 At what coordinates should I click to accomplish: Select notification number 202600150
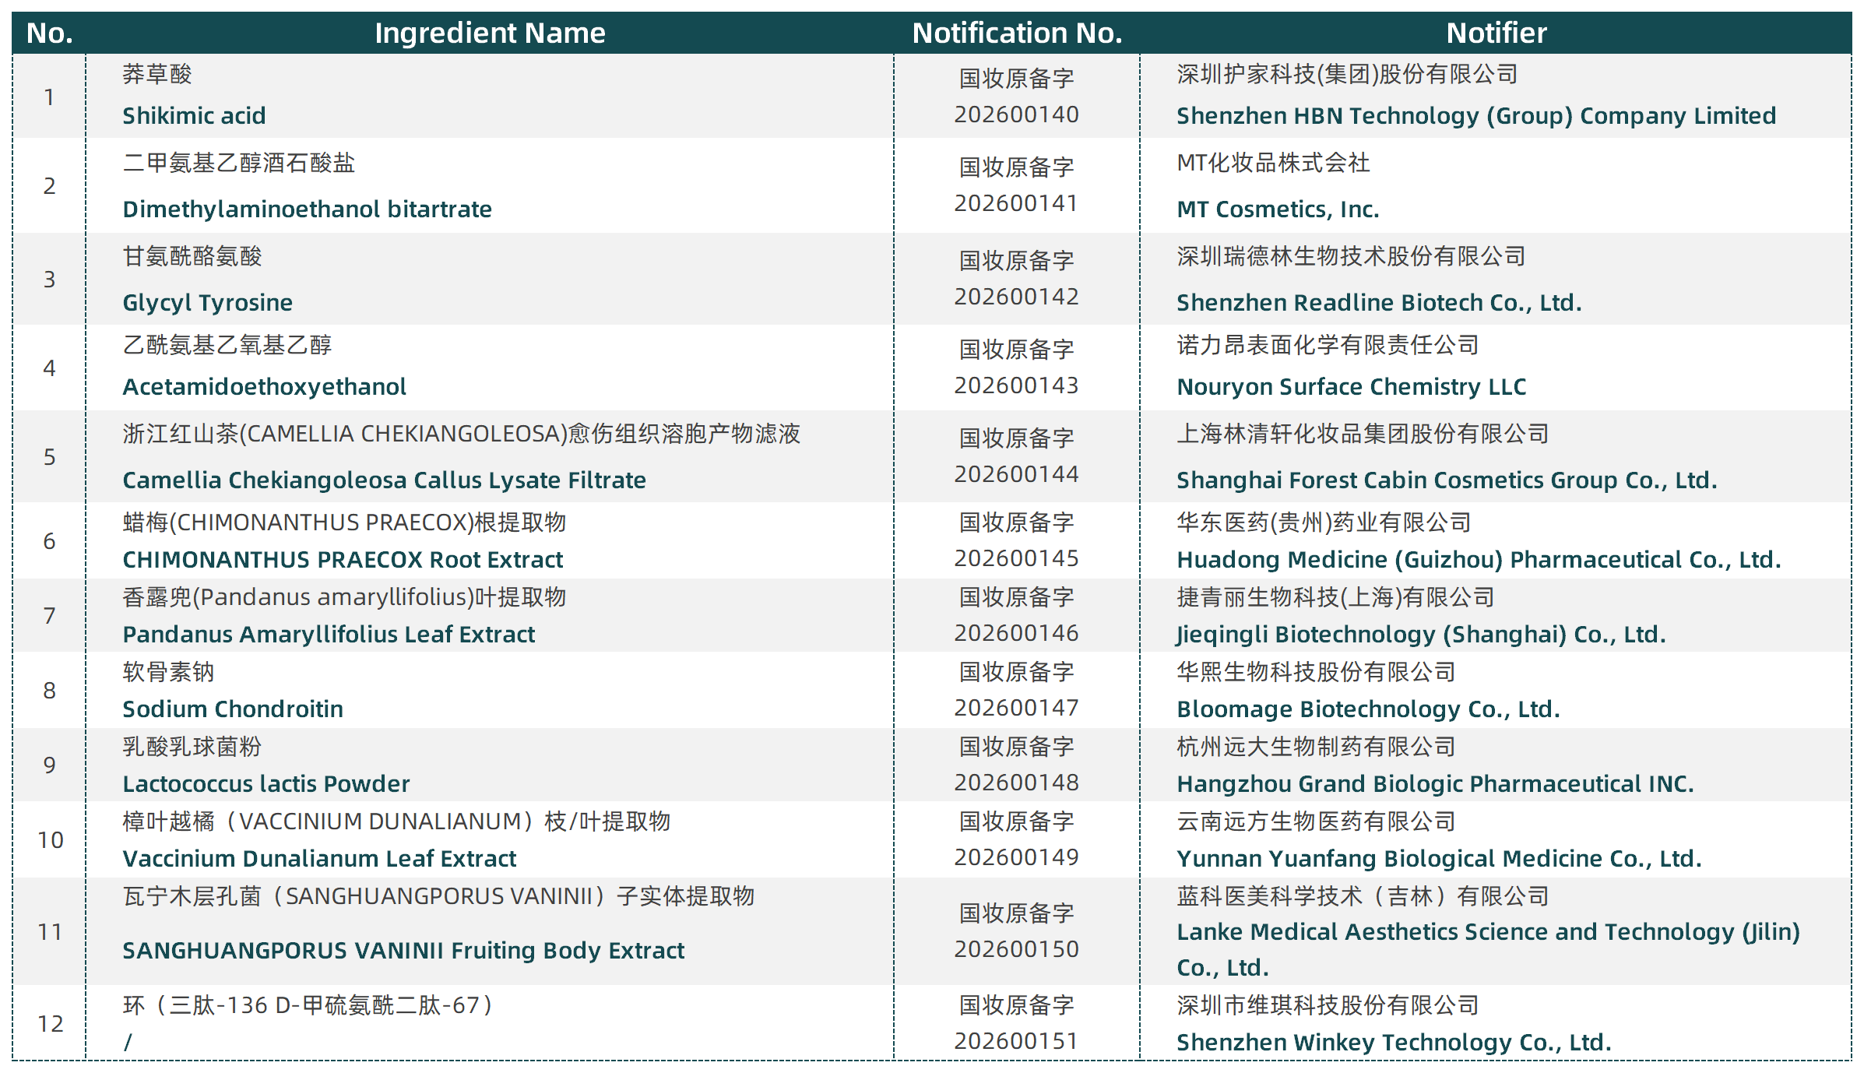1016,949
